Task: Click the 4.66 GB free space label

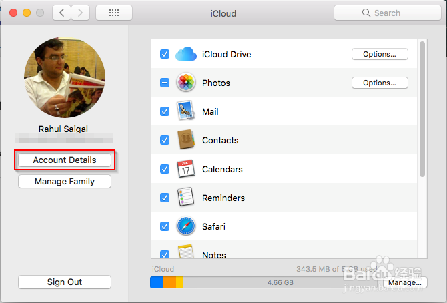Action: (280, 282)
